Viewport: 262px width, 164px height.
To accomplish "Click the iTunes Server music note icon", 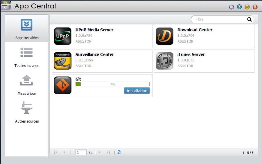I will pos(165,61).
